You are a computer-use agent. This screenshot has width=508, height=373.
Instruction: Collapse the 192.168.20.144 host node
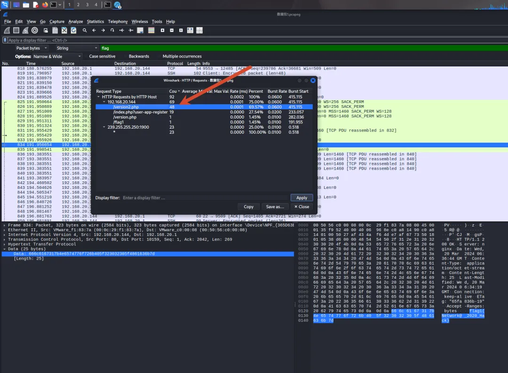(x=104, y=102)
